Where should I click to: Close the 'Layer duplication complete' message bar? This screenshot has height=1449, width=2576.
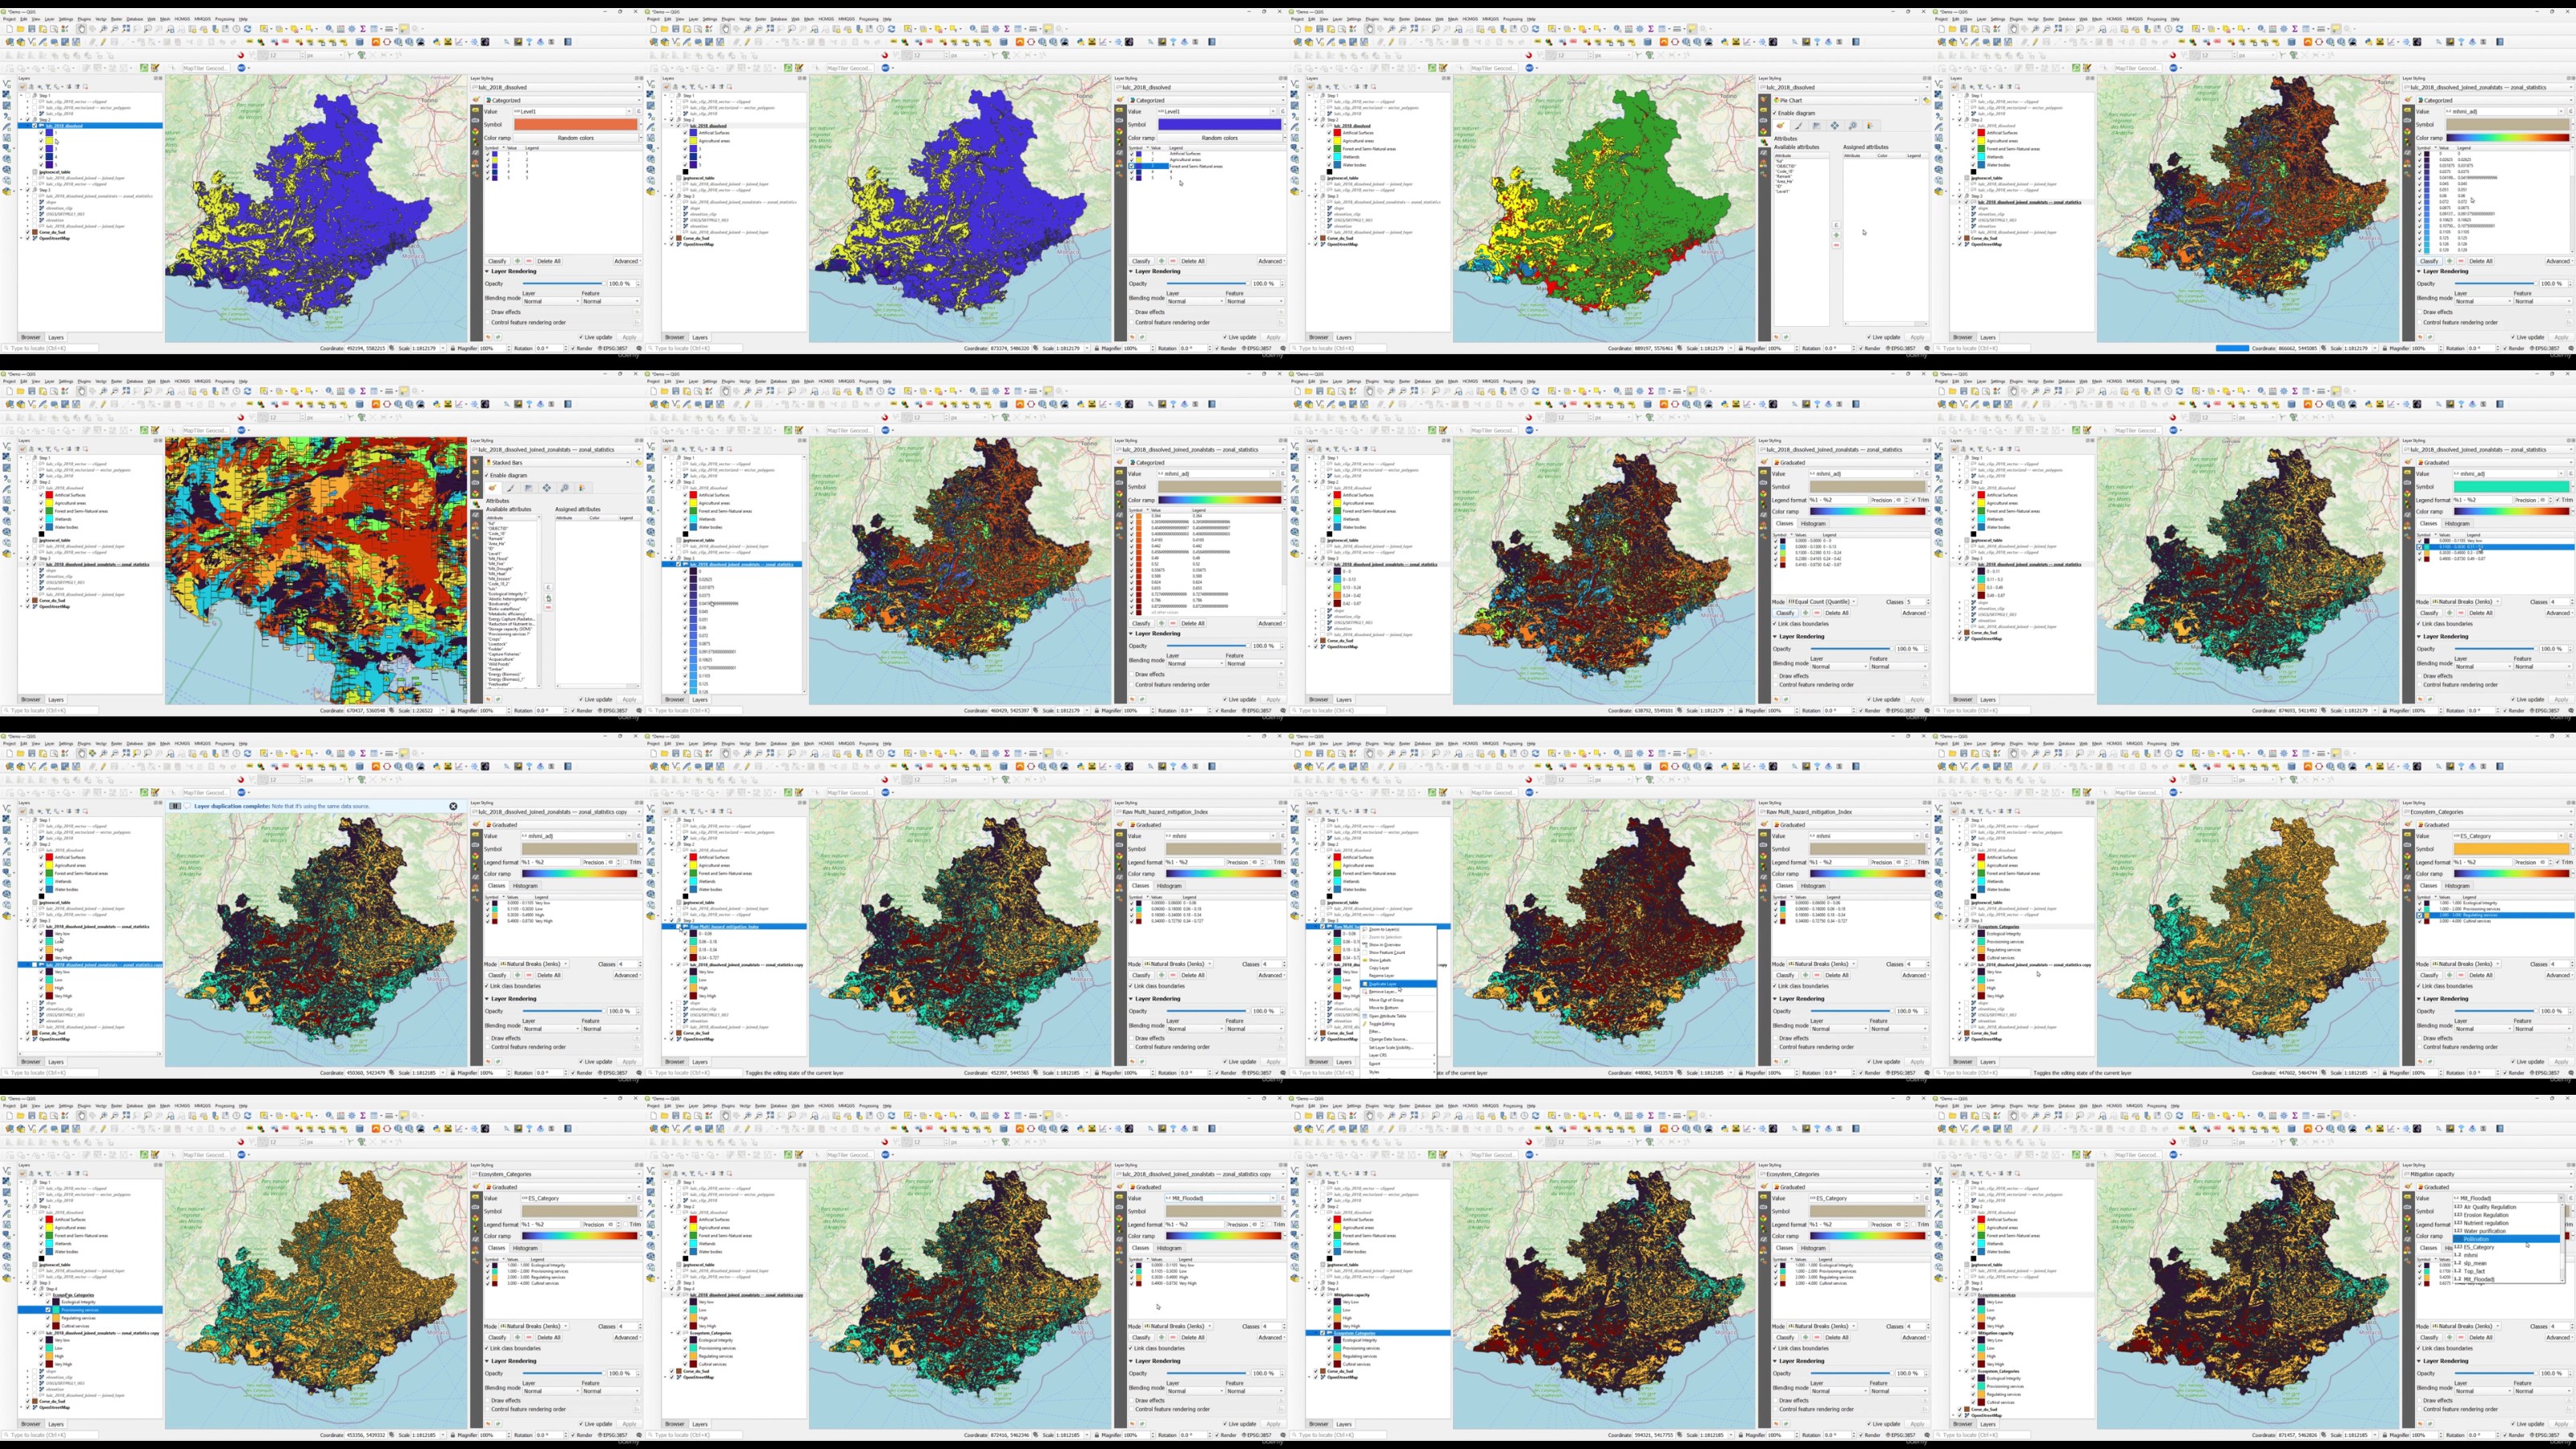[453, 806]
